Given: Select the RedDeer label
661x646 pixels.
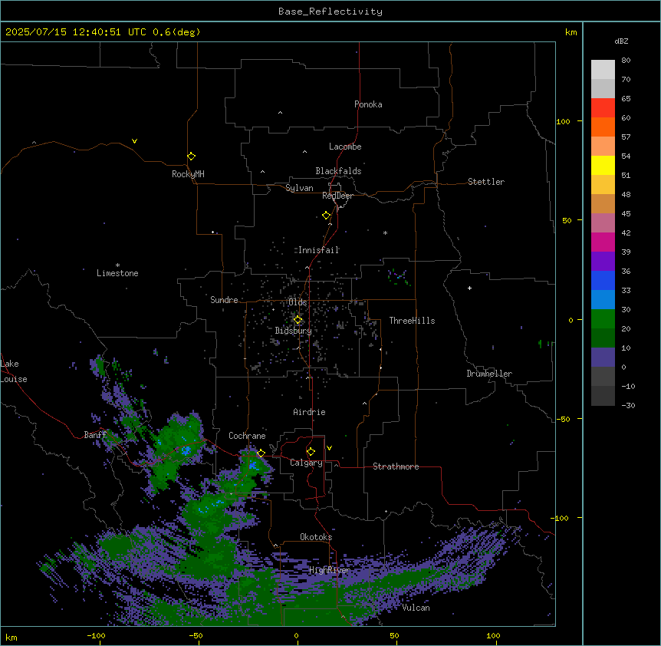Looking at the screenshot, I should click(x=337, y=196).
